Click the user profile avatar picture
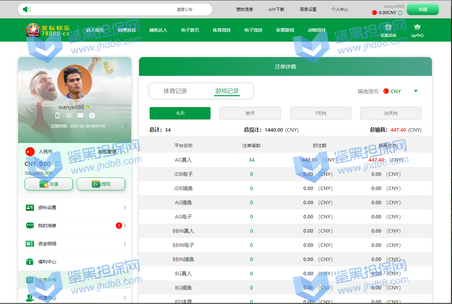Viewport: 452px width, 304px height. [x=75, y=82]
